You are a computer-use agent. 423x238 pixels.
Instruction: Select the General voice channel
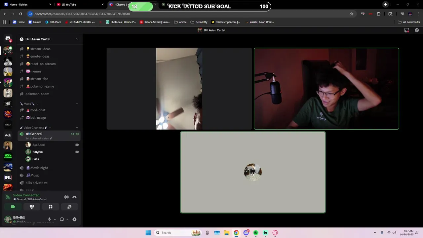pyautogui.click(x=49, y=136)
